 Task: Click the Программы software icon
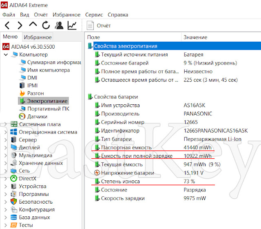13,194
